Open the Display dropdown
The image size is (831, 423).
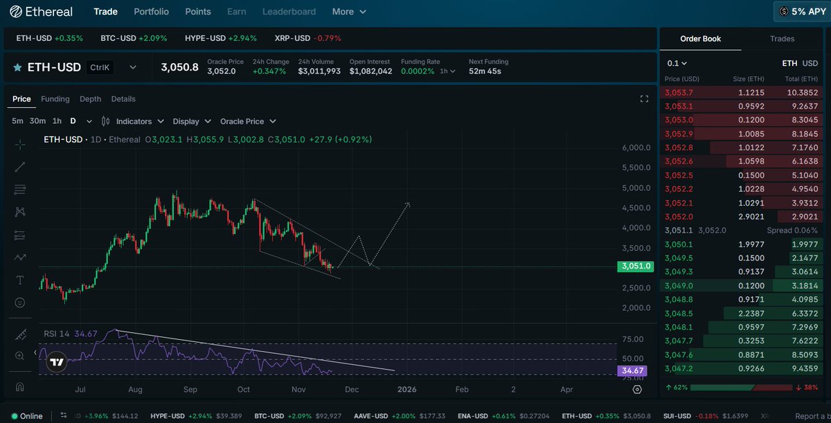(x=191, y=121)
